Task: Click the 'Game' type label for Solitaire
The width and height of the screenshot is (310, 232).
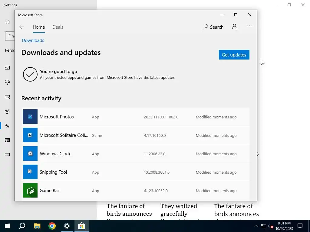Action: click(x=97, y=136)
